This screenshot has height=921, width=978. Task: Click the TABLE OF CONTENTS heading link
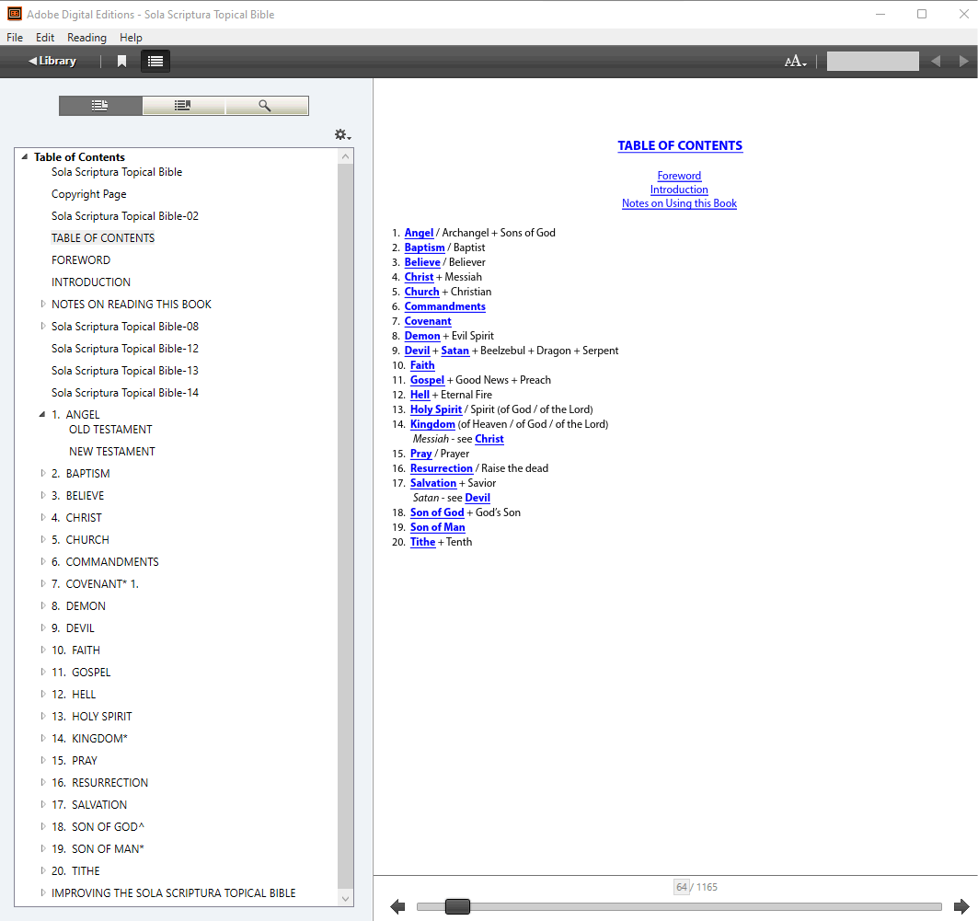(680, 146)
